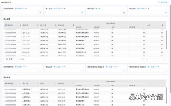This screenshot has height=106, width=171.
Task: Expand the 调出仓库 value dropdown arrow
Action: pyautogui.click(x=82, y=71)
